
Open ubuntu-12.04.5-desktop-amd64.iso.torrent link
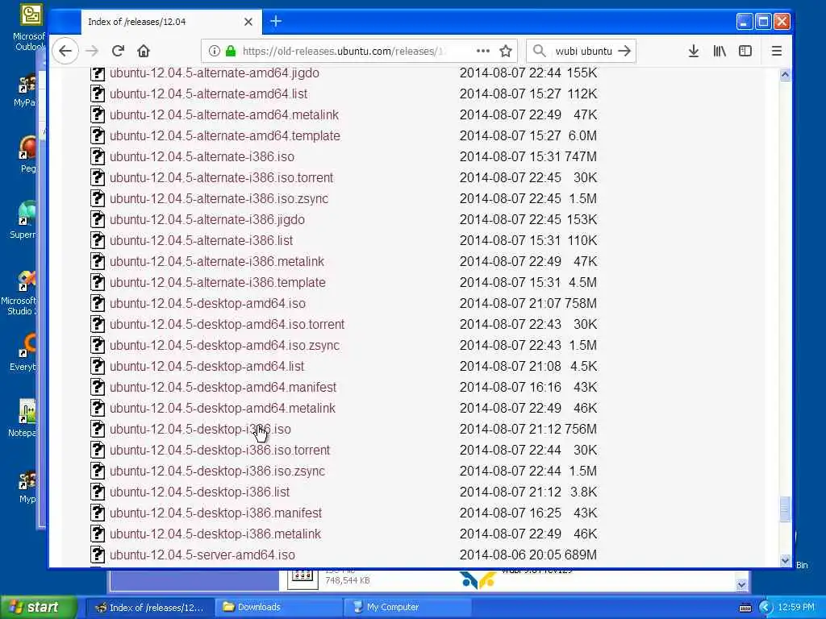point(227,325)
